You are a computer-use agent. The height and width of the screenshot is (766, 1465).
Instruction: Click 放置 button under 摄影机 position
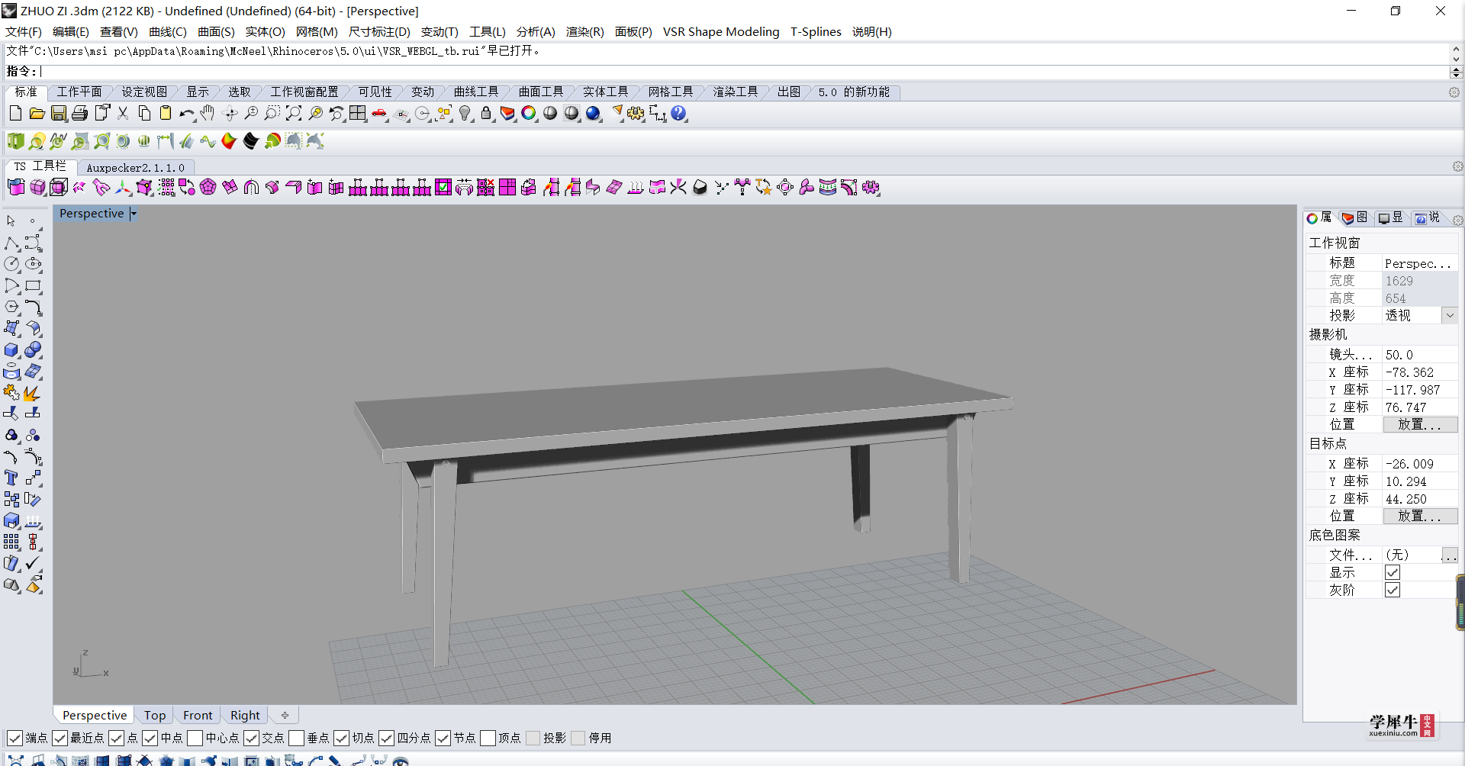click(1420, 425)
